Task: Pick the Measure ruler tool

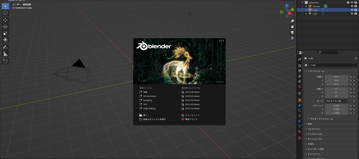Action: [x=5, y=54]
